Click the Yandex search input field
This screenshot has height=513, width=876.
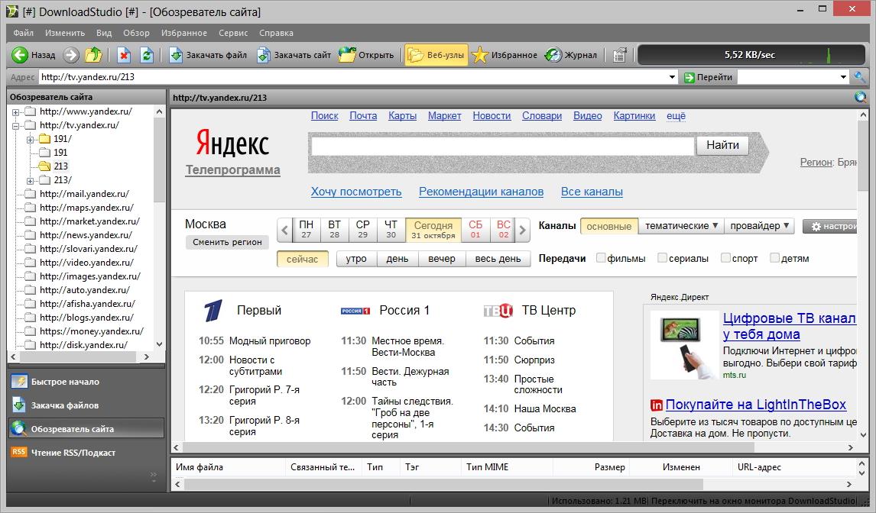click(x=502, y=146)
